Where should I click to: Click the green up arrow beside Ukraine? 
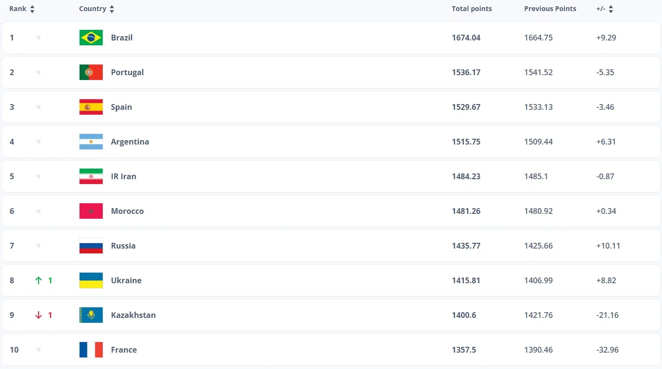pyautogui.click(x=39, y=280)
